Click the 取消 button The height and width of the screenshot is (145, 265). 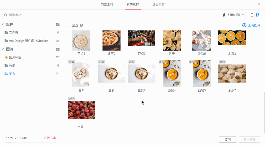click(228, 140)
